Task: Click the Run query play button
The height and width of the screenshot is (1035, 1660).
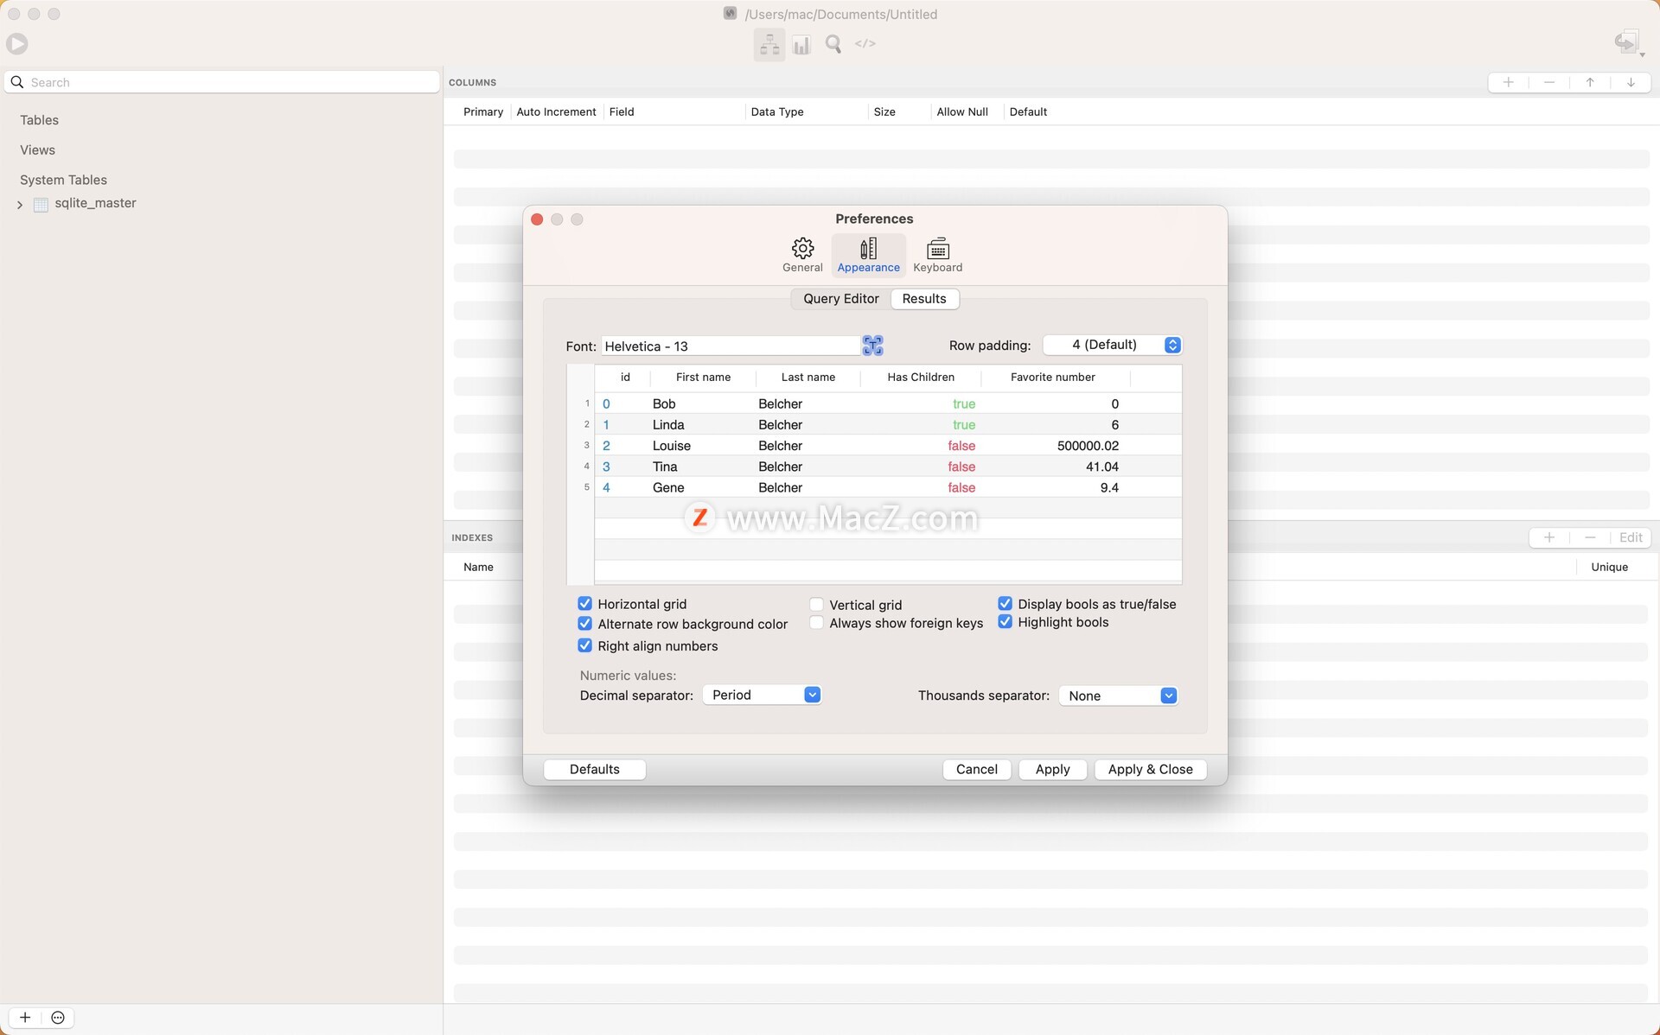Action: (17, 43)
